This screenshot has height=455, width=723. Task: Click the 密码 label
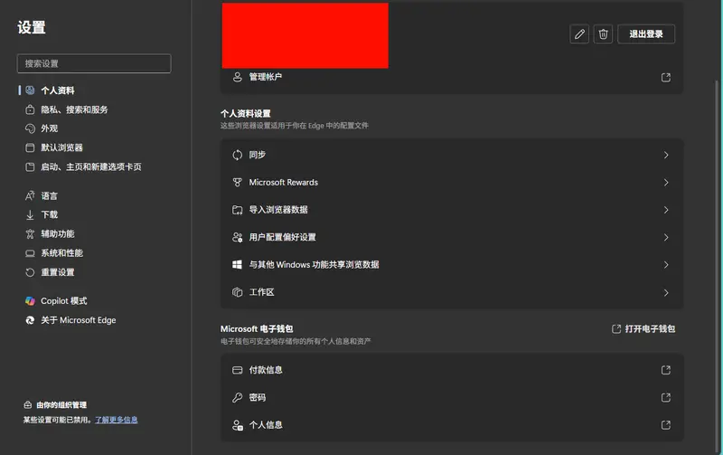pyautogui.click(x=258, y=397)
